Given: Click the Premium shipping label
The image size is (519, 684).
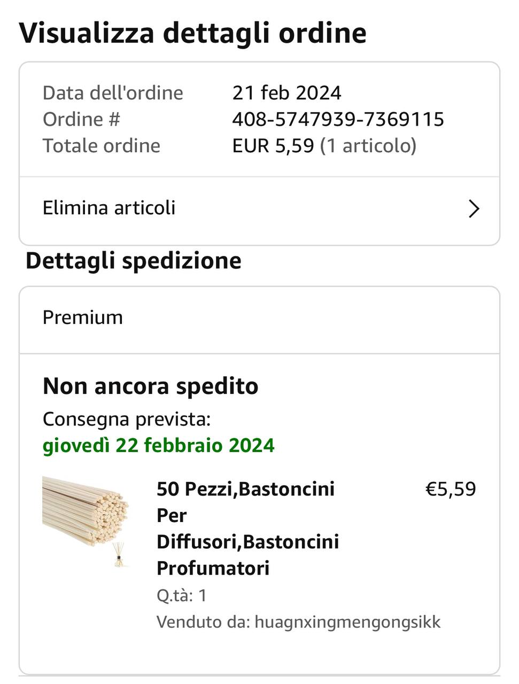Looking at the screenshot, I should [83, 317].
